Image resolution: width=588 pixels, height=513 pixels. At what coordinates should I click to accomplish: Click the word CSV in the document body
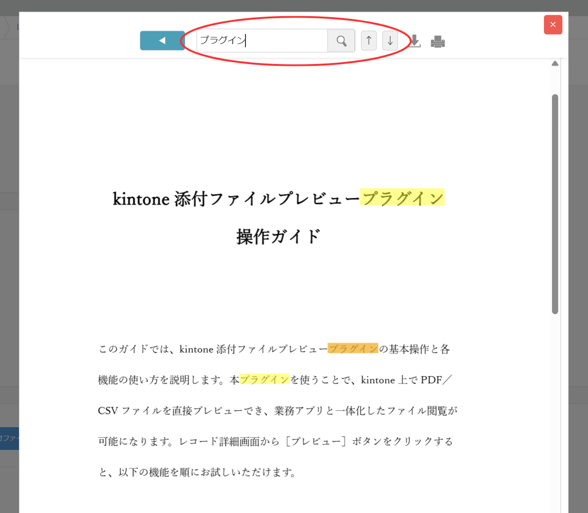(108, 411)
